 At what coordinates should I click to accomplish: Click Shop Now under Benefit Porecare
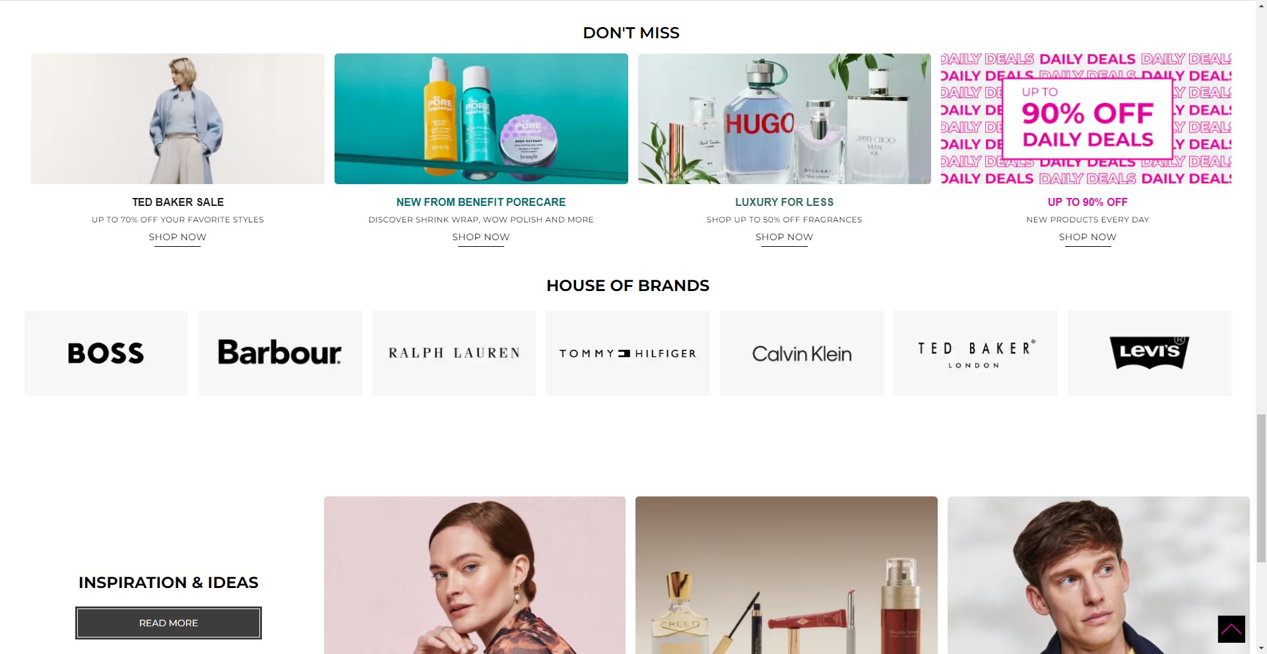481,237
